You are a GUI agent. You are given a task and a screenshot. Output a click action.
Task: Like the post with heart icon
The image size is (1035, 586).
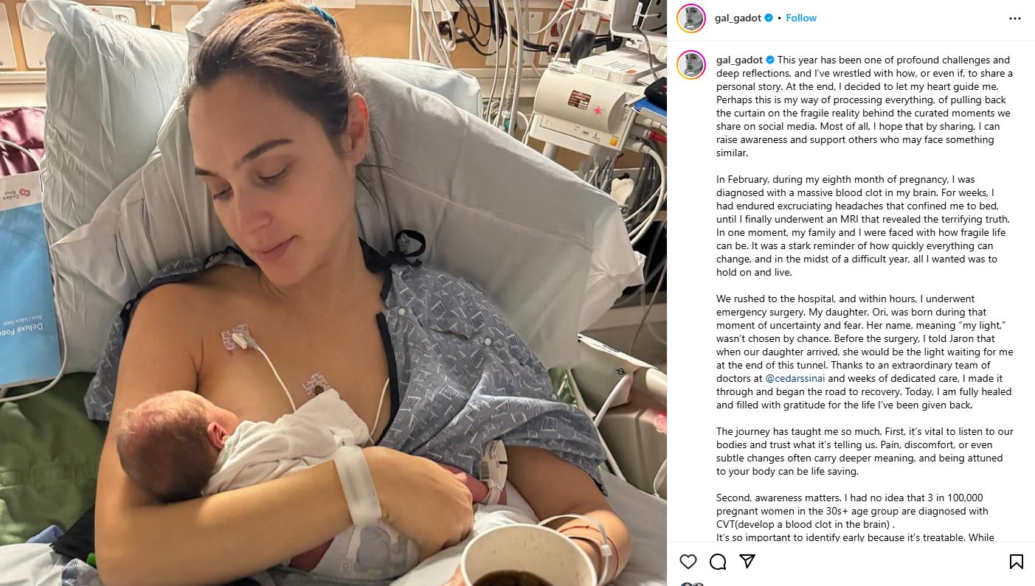688,562
